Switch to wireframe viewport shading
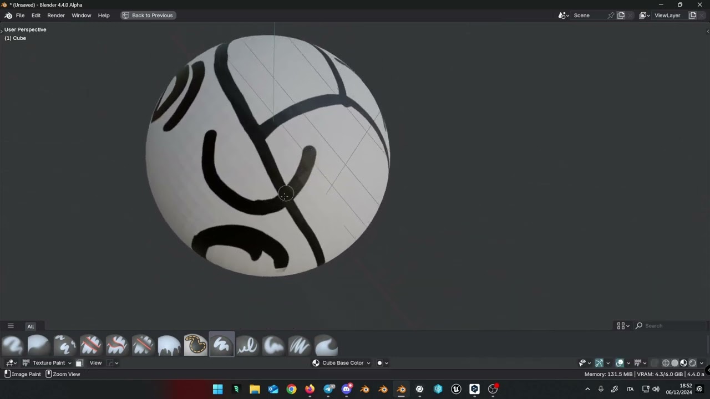Screen dimensions: 710x399 [x=666, y=363]
